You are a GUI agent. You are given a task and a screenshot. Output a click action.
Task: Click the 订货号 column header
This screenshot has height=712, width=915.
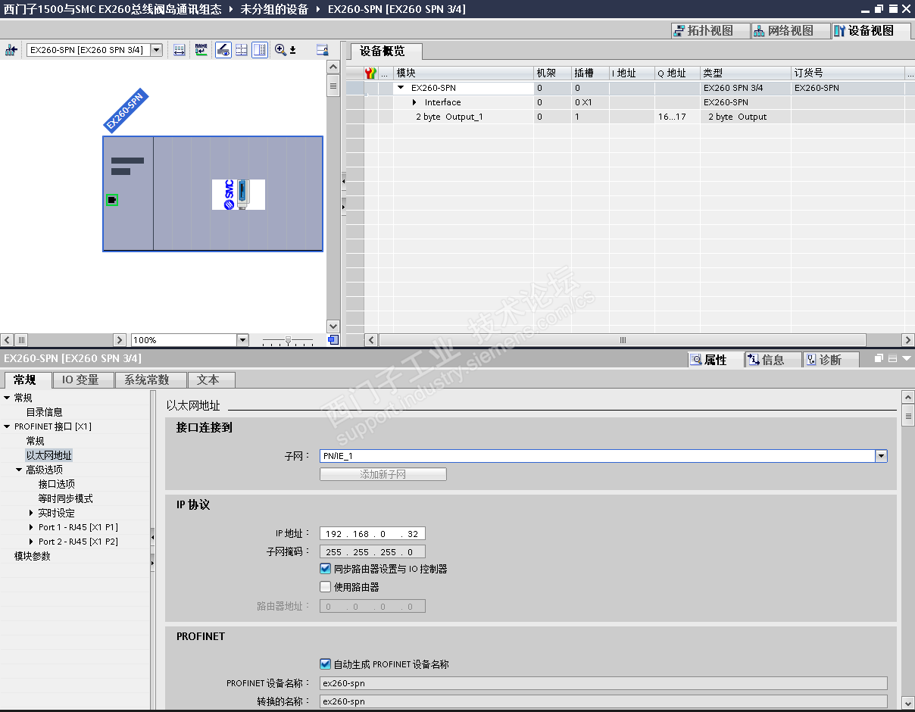(x=848, y=73)
